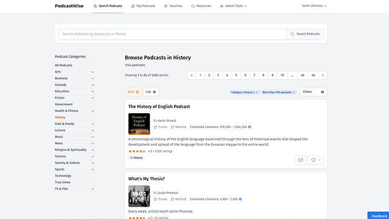This screenshot has height=219, width=389.
Task: Expand the Science category chevron
Action: (92, 156)
